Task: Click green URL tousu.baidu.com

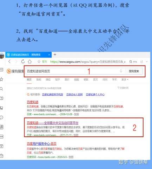Action: (x=47, y=157)
